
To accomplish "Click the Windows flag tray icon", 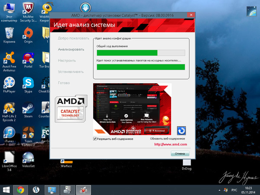I will point(226,190).
